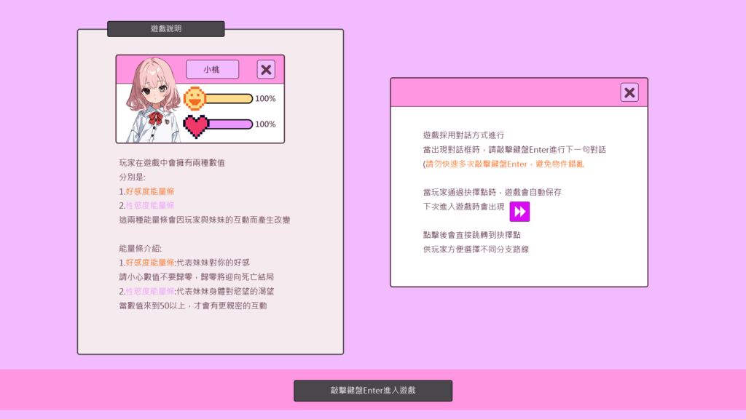
Task: Click the line '當出現對話框時，請敲擊鍵盤Enter進行下一句對話'
Action: pos(514,150)
